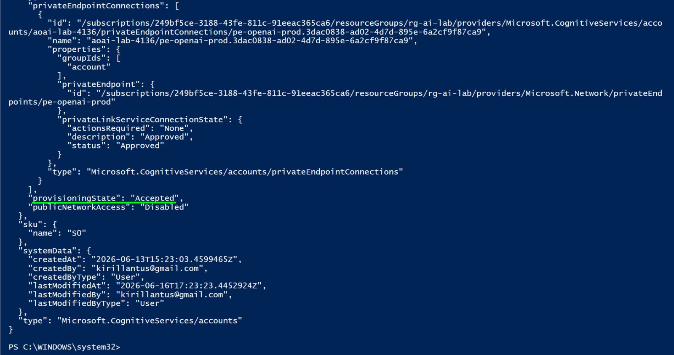Click the systemData key
The width and height of the screenshot is (674, 355).
48,251
